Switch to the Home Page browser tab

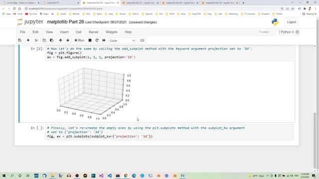tap(21, 3)
